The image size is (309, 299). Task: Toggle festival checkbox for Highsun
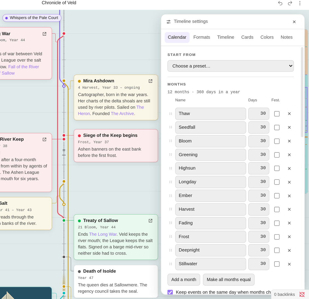(x=277, y=168)
